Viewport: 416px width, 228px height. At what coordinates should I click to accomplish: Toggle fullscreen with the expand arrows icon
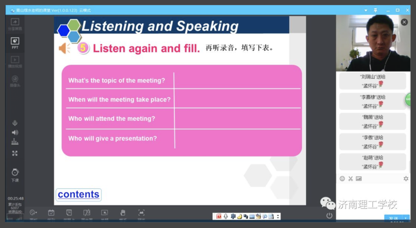(x=15, y=153)
